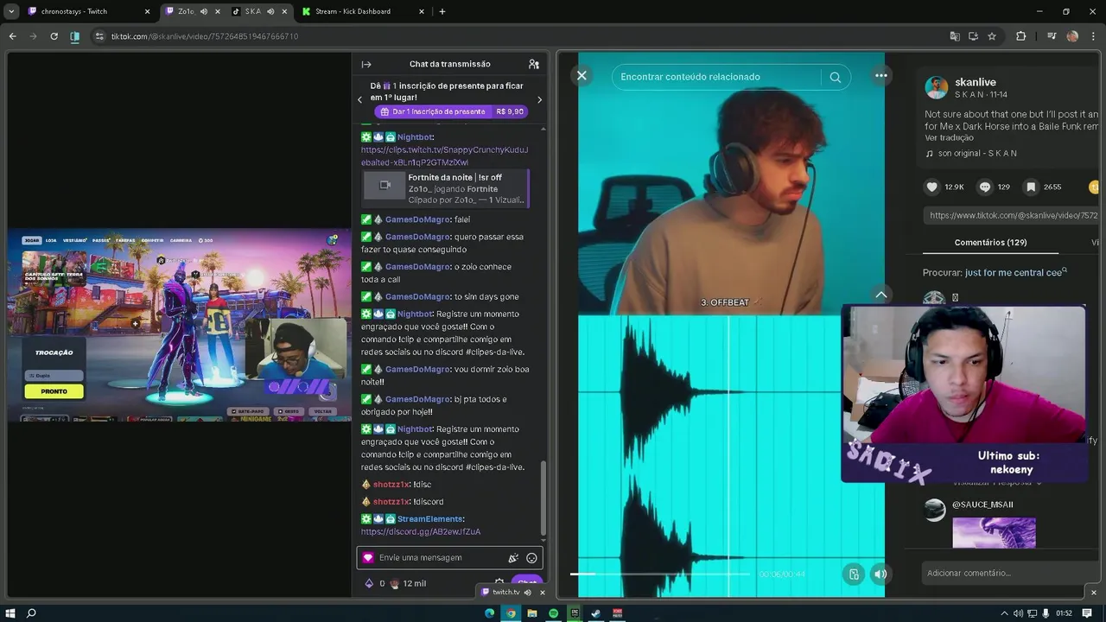Open the three-dots more options on TikTok video
The image size is (1106, 622).
click(880, 76)
